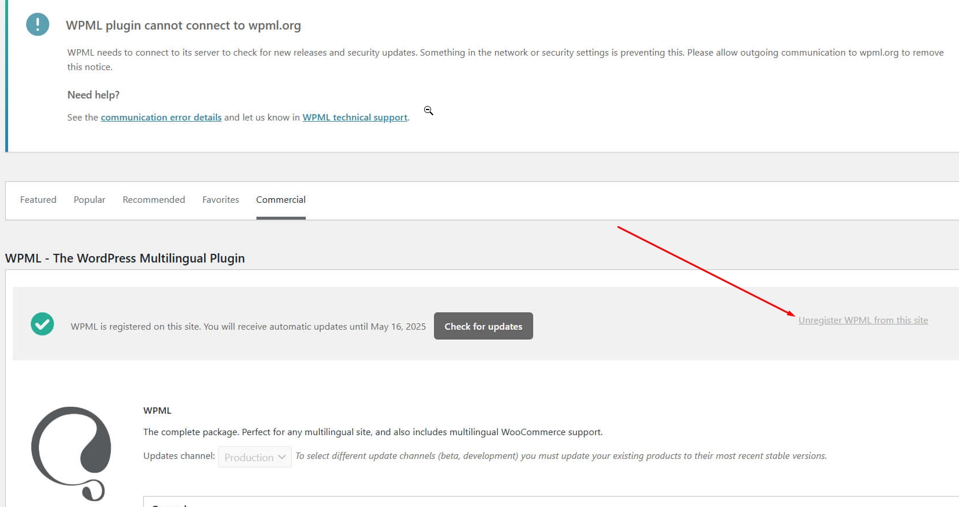Switch to the Featured tab
Screen dimensions: 959x507
click(38, 199)
